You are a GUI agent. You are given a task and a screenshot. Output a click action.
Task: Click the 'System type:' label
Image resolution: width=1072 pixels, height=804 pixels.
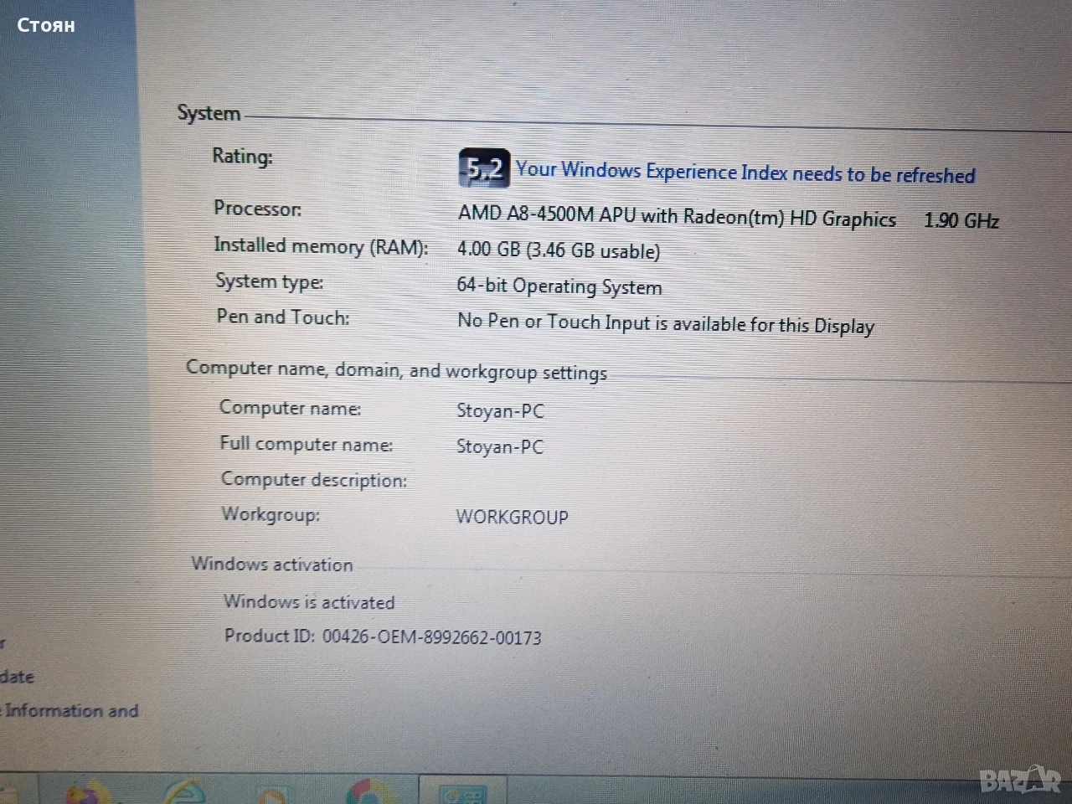pyautogui.click(x=269, y=281)
